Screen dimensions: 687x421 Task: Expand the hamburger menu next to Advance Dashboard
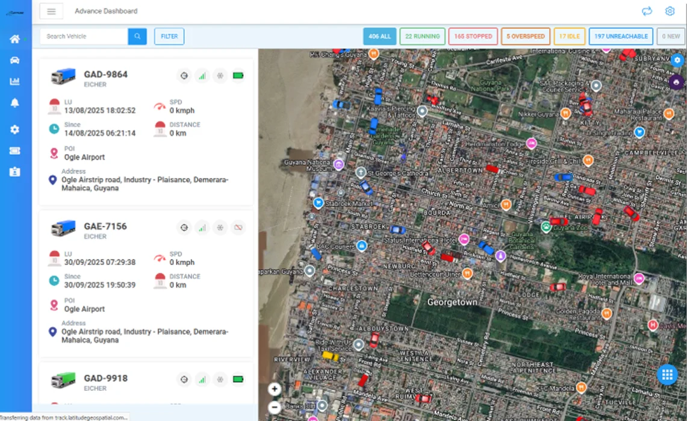51,11
